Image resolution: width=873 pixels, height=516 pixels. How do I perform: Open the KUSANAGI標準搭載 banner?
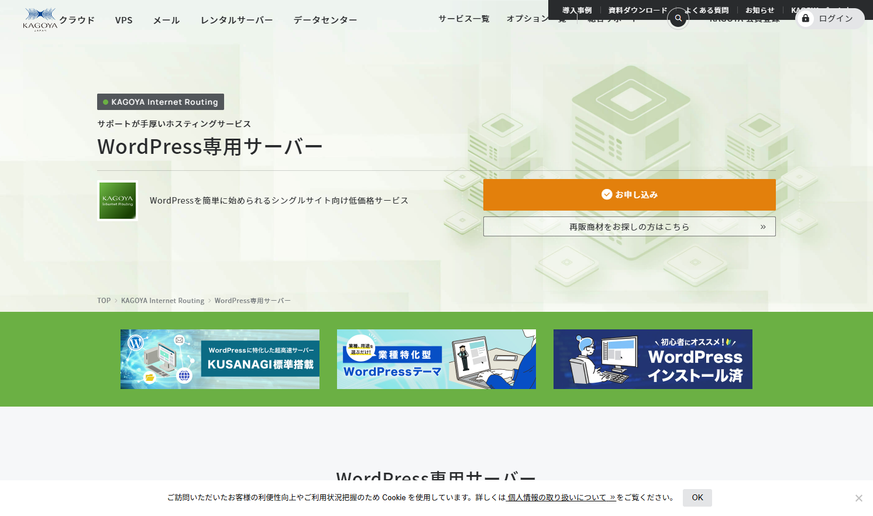[x=220, y=359]
